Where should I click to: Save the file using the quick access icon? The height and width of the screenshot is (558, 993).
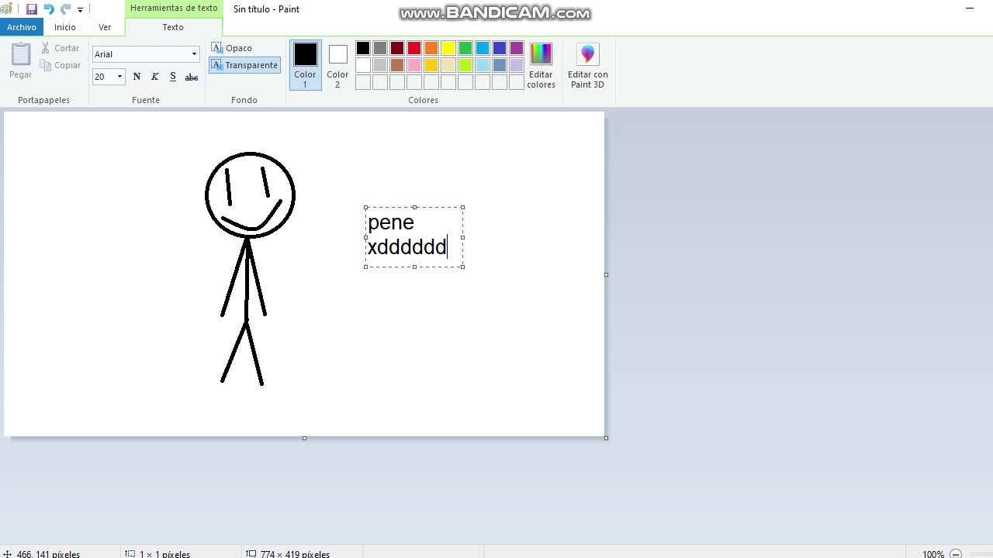(32, 9)
